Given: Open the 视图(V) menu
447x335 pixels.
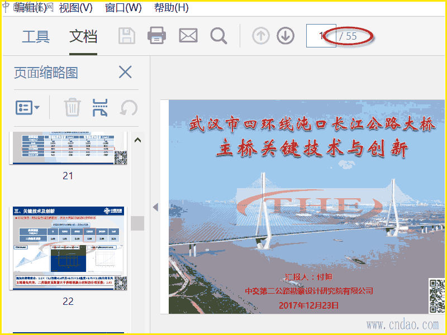Looking at the screenshot, I should pos(75,8).
